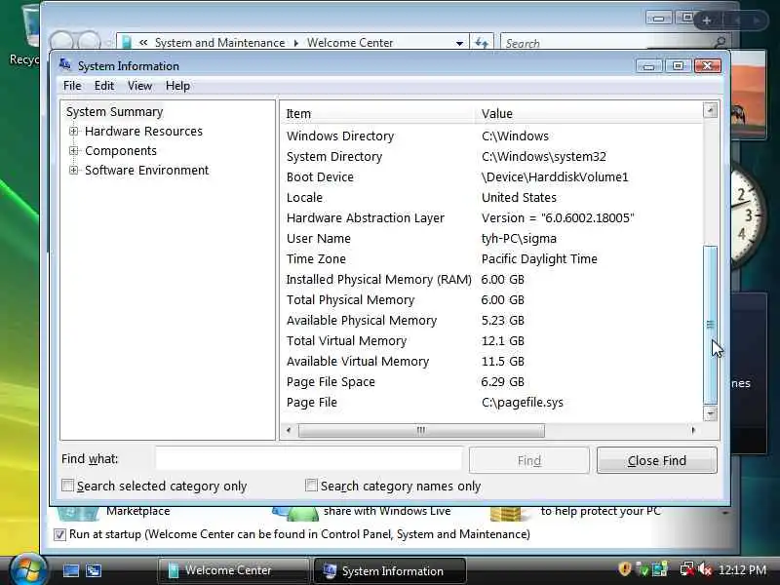
Task: Click the Switch Between Windows quick launch icon
Action: 93,570
